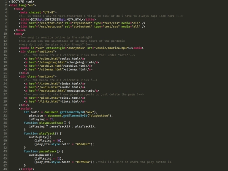
Task: Click the closing </script> tag on line 48
Action: coord(27,169)
